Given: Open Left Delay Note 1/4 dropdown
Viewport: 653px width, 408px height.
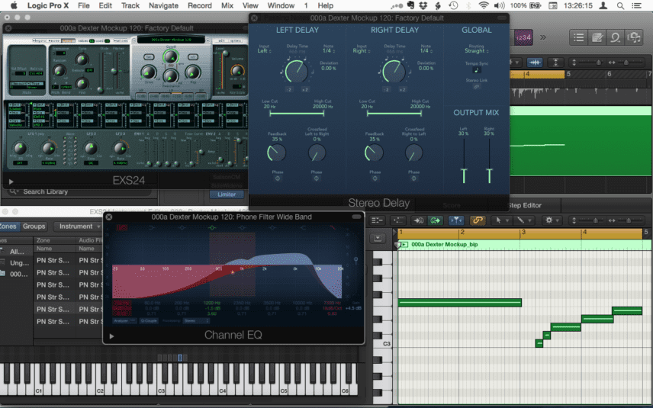Looking at the screenshot, I should click(x=328, y=51).
